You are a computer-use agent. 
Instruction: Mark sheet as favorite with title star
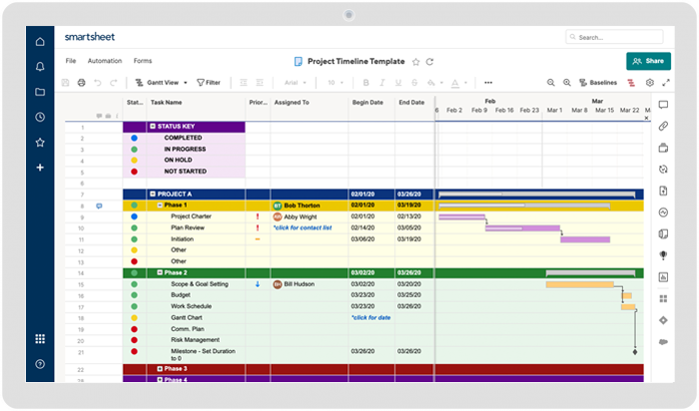pyautogui.click(x=416, y=61)
